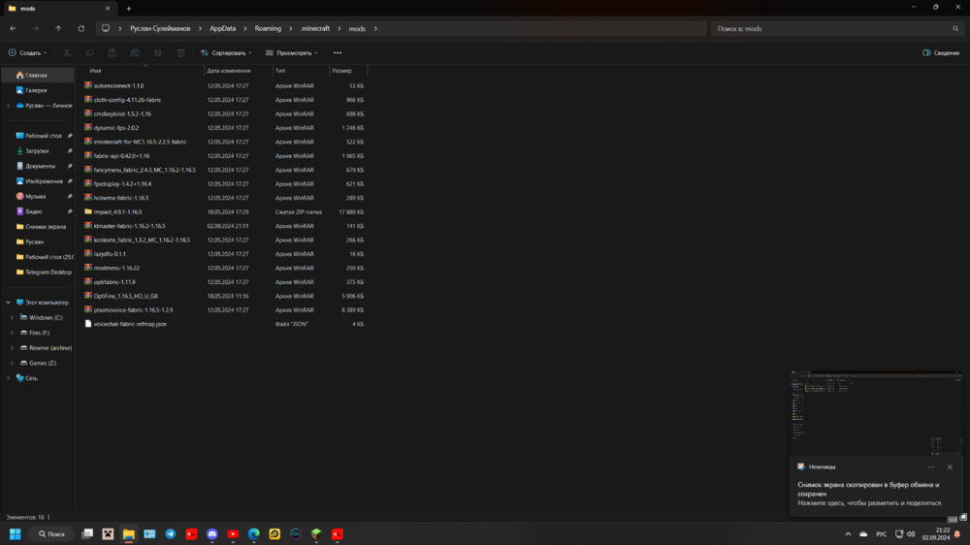
Task: Open Ножницы notification three-dots options
Action: click(x=931, y=467)
